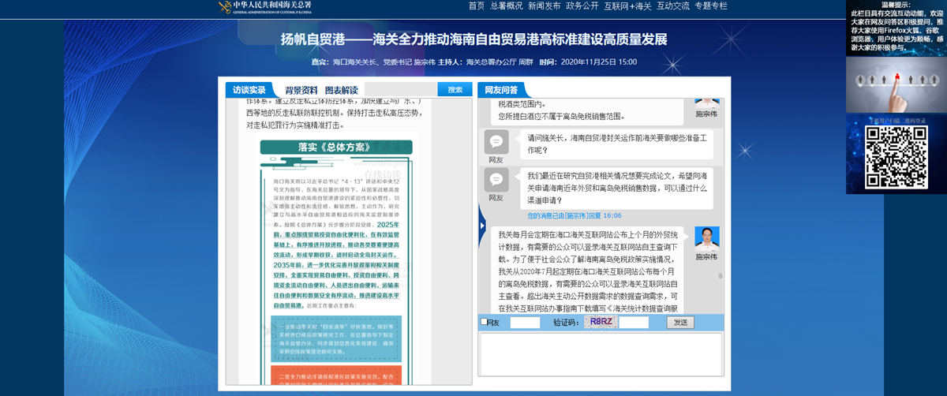Click the R8RZ captcha image

(601, 322)
